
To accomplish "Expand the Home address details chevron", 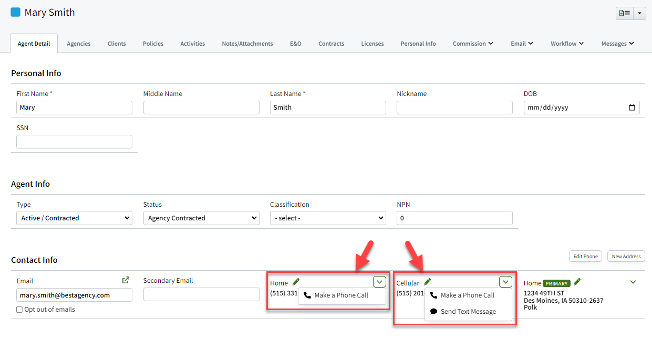I will pyautogui.click(x=633, y=282).
